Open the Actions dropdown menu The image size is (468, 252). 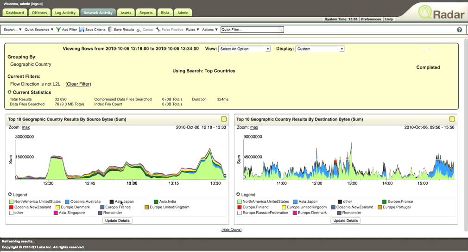coord(210,30)
